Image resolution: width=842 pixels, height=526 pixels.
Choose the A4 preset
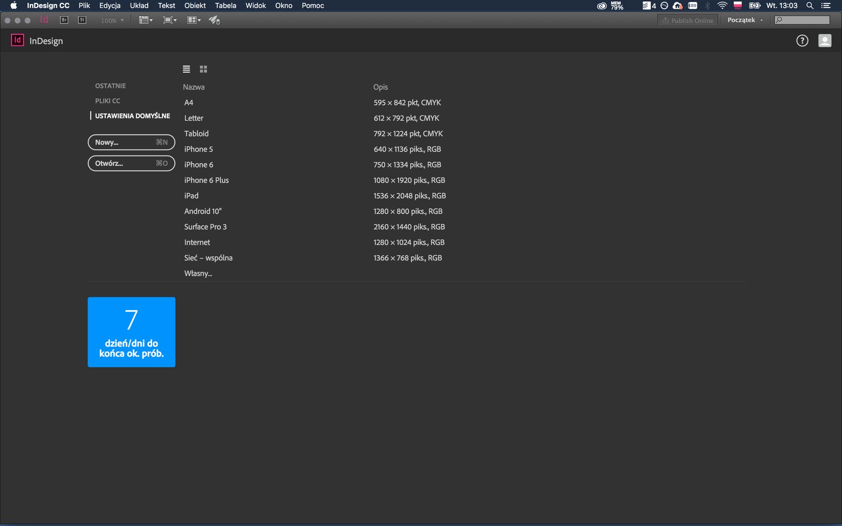(188, 103)
